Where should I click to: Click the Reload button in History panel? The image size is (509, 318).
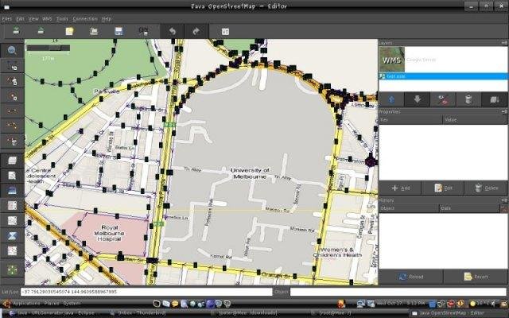coord(411,277)
